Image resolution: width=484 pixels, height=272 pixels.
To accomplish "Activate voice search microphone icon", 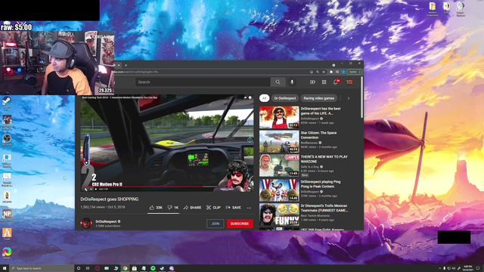I will 292,82.
